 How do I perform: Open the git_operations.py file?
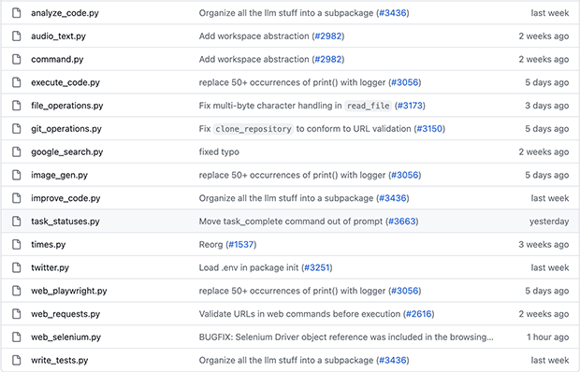click(x=66, y=129)
